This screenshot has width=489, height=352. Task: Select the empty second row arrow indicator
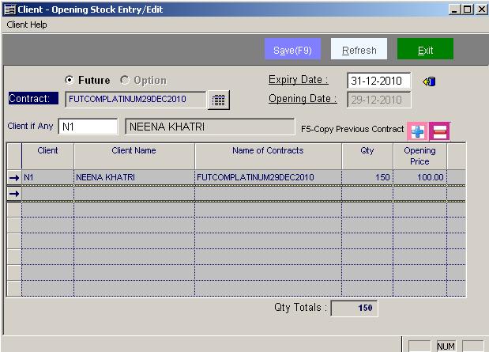(13, 193)
